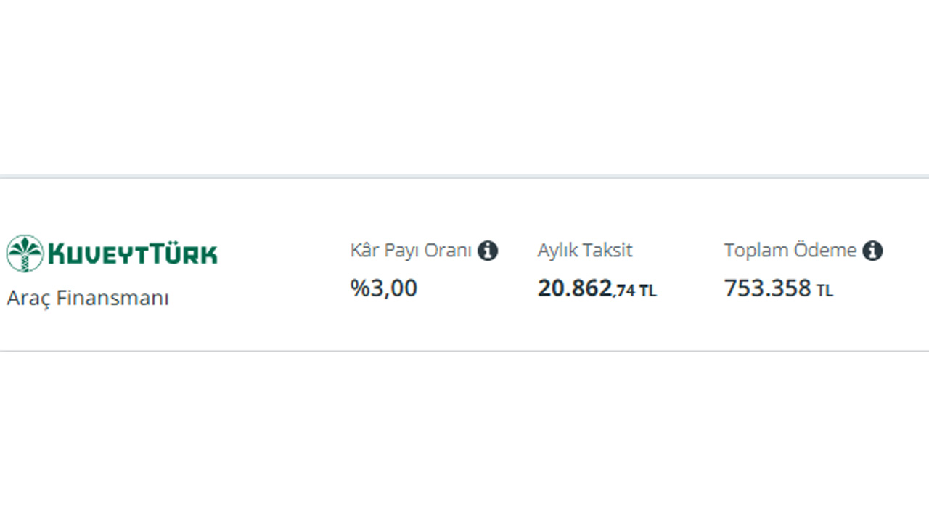Click the Kuveyt Türk wordmark text

pos(133,254)
